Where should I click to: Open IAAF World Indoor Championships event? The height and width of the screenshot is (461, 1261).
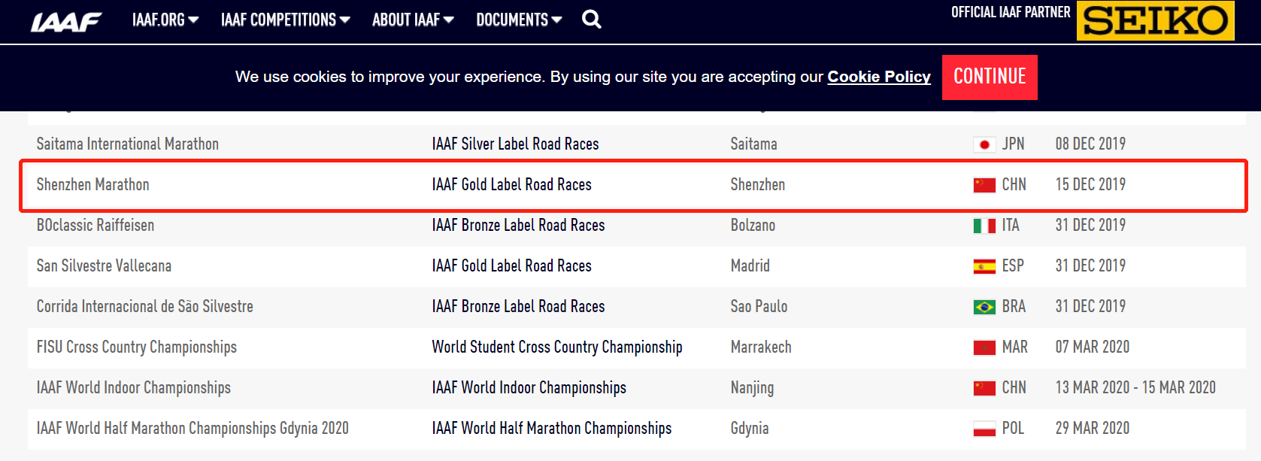pyautogui.click(x=134, y=387)
